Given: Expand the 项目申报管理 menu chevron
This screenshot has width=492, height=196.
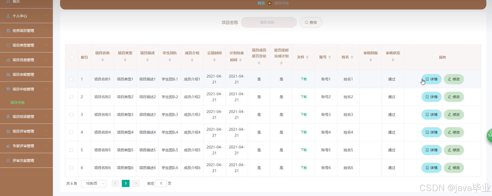Looking at the screenshot, I should [46, 74].
